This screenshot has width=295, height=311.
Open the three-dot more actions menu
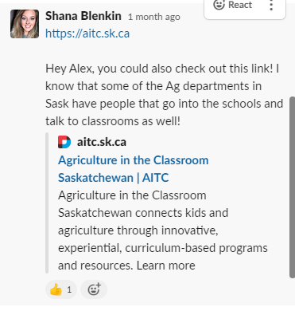click(271, 5)
